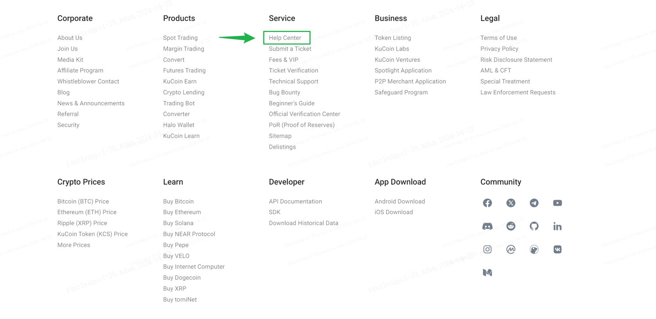Select Android Download link

tap(400, 201)
